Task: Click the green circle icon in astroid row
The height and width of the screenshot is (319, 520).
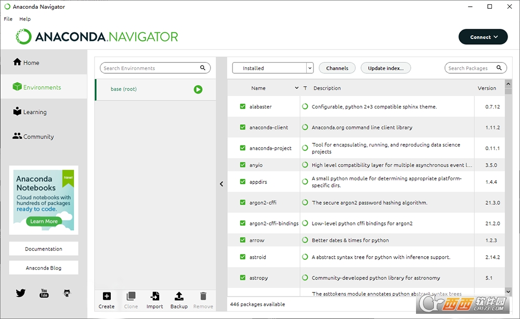Action: coord(305,257)
